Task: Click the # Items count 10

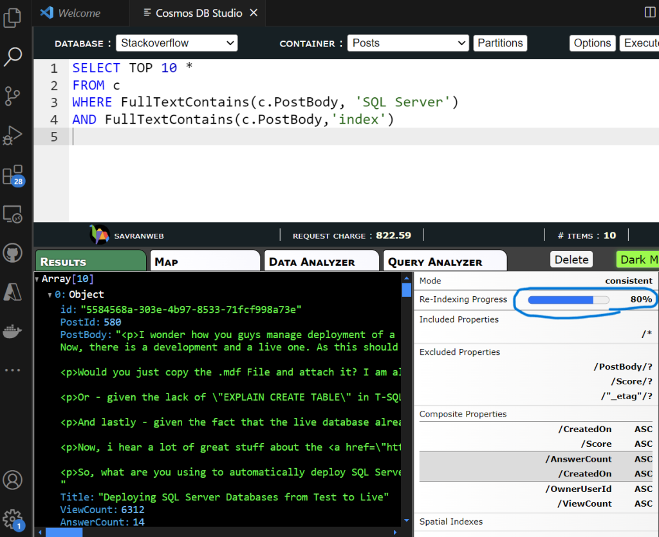Action: [x=610, y=235]
